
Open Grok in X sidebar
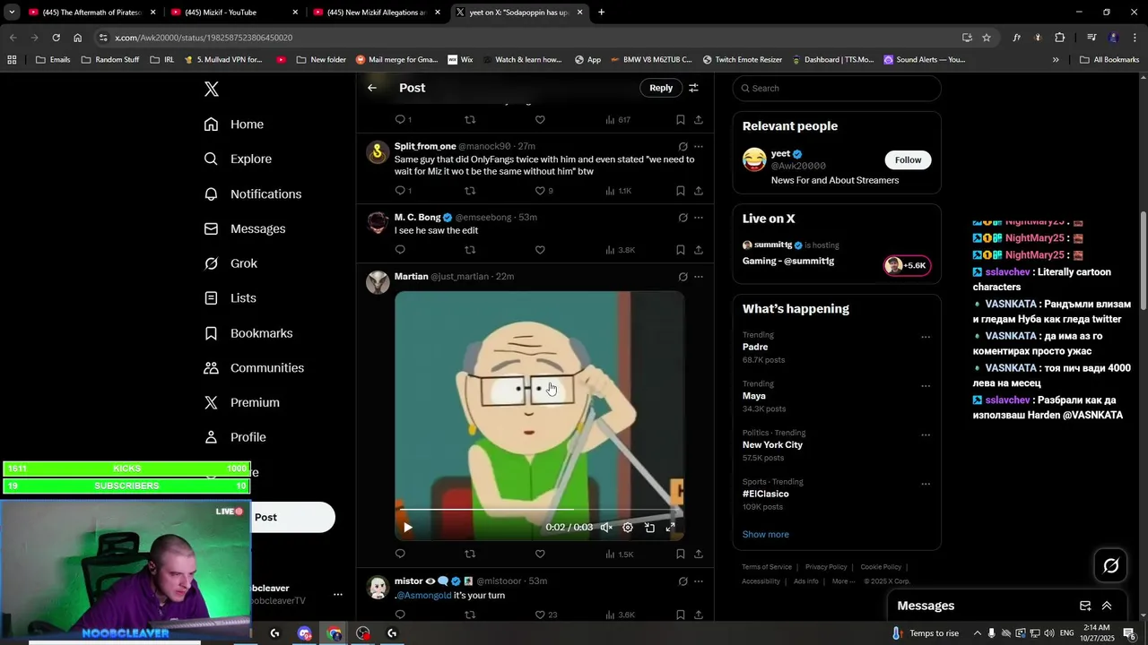(230, 263)
